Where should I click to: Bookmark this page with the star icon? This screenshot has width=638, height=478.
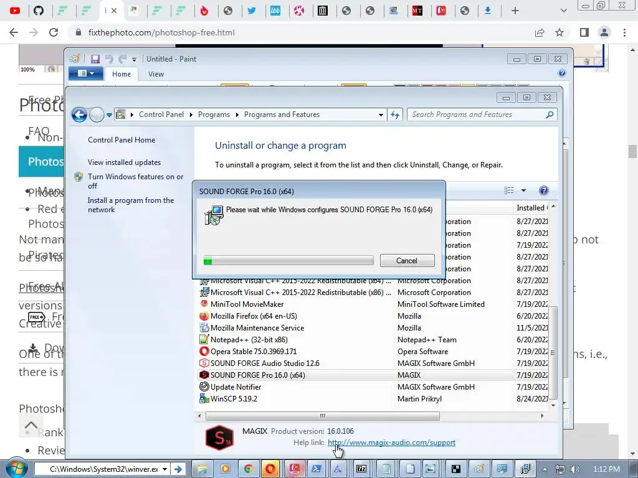coord(559,32)
